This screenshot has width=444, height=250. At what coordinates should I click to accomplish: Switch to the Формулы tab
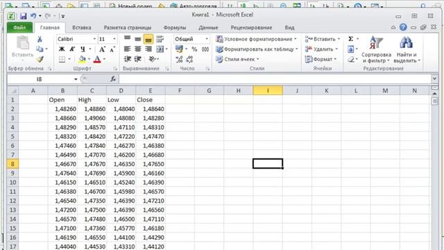[175, 28]
